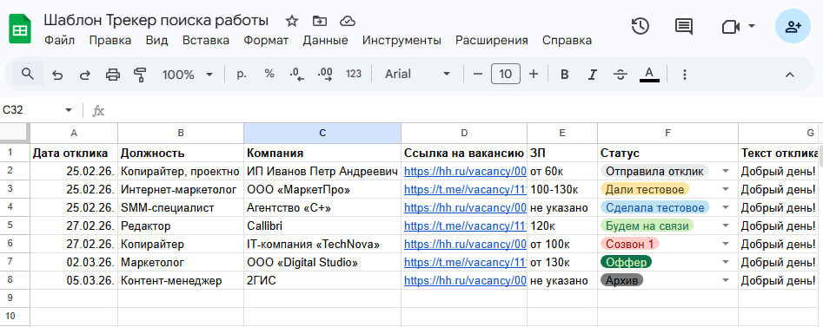
Task: Open the Файл menu
Action: click(59, 41)
